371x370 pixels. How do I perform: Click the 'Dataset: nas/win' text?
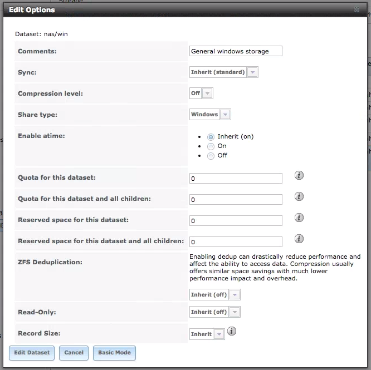coord(41,34)
